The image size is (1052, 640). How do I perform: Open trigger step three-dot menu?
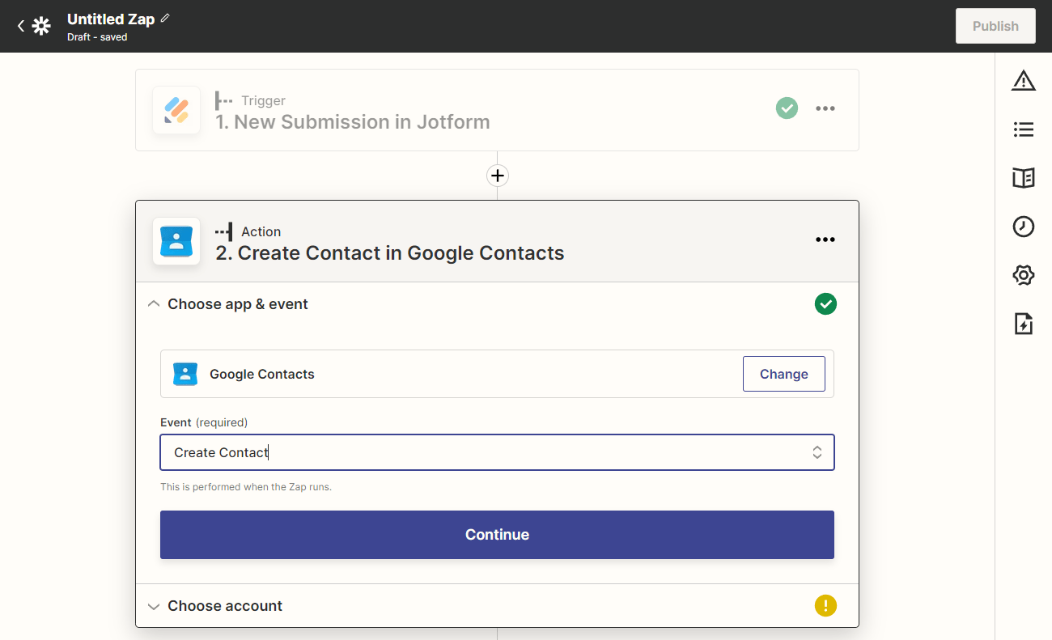825,108
